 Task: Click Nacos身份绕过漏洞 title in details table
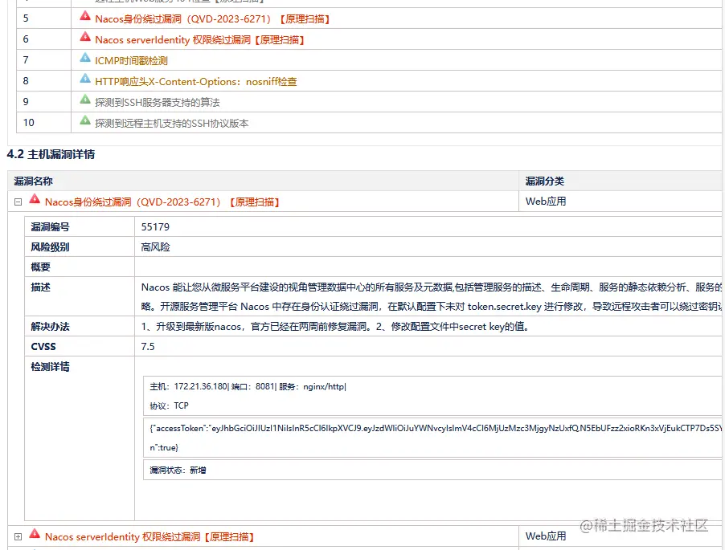(162, 202)
